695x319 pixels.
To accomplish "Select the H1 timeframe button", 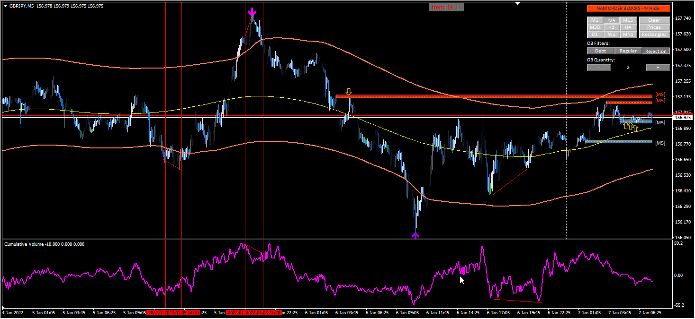I will coord(612,27).
